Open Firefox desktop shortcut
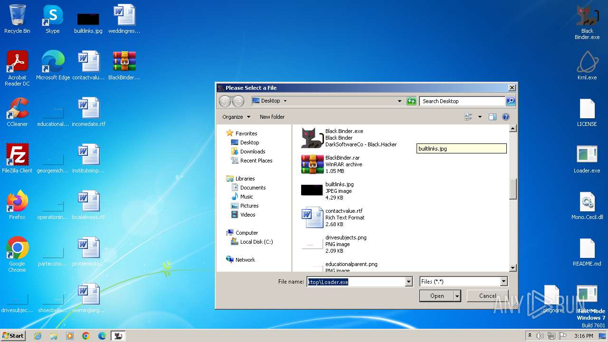Image resolution: width=608 pixels, height=342 pixels. [17, 205]
